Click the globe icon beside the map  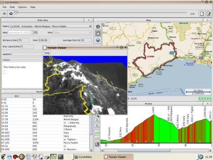point(98,40)
